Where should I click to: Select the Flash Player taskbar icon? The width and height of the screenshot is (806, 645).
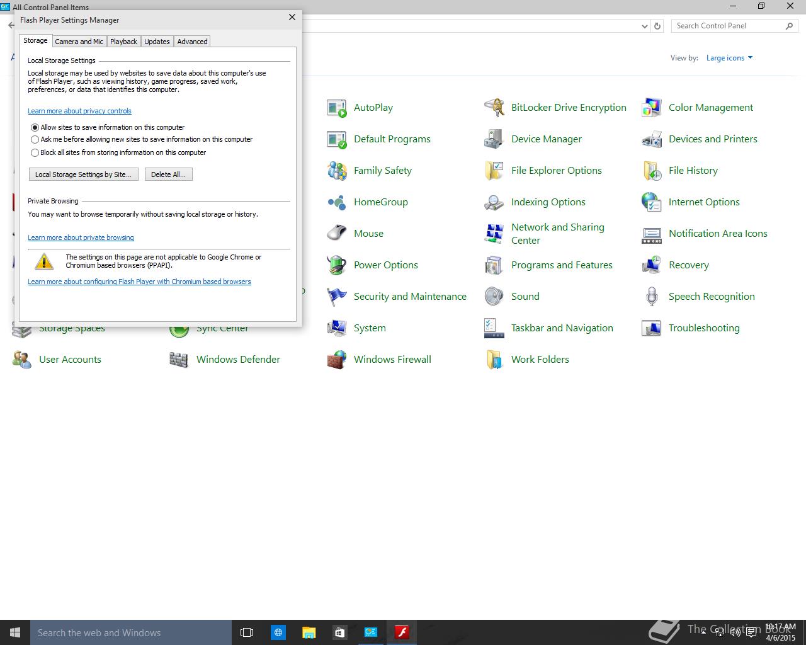401,632
